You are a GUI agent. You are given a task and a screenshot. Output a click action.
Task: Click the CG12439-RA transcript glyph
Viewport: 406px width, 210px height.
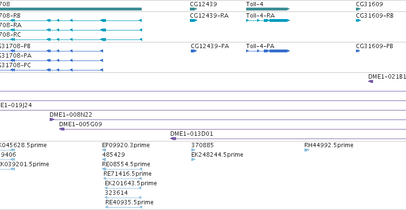click(x=193, y=20)
